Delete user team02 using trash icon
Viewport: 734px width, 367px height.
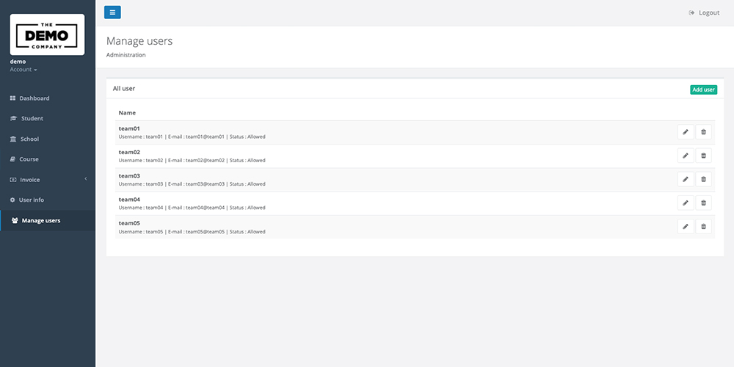point(703,156)
